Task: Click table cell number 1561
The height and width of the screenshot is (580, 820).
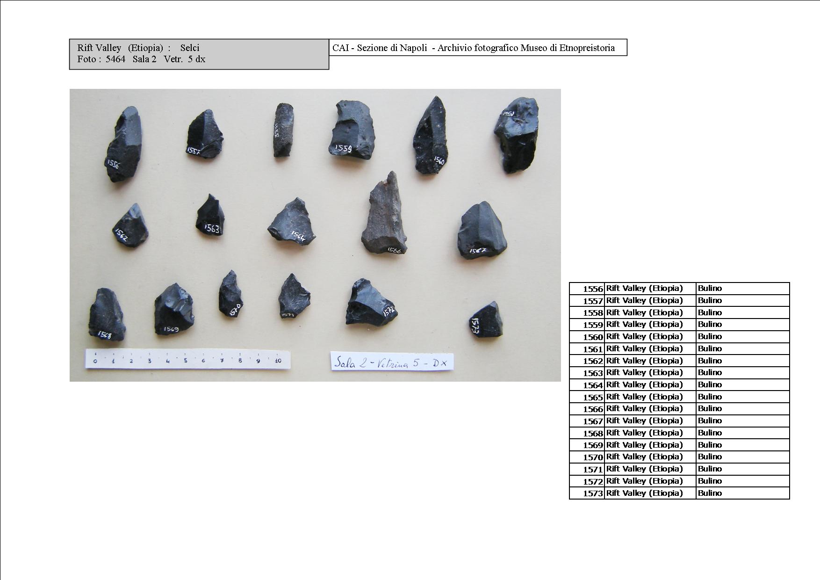Action: [587, 349]
